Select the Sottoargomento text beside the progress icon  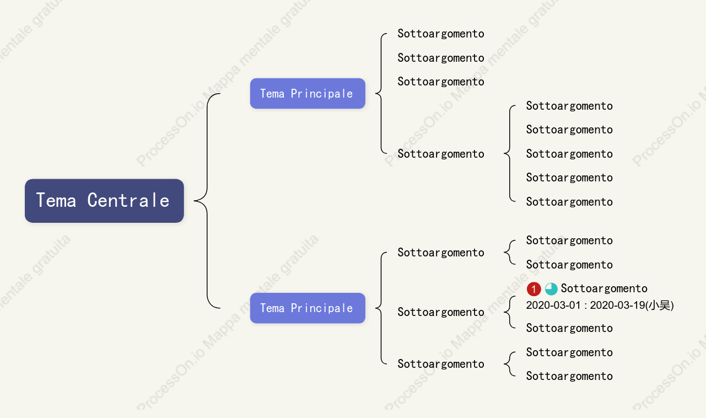tap(604, 288)
